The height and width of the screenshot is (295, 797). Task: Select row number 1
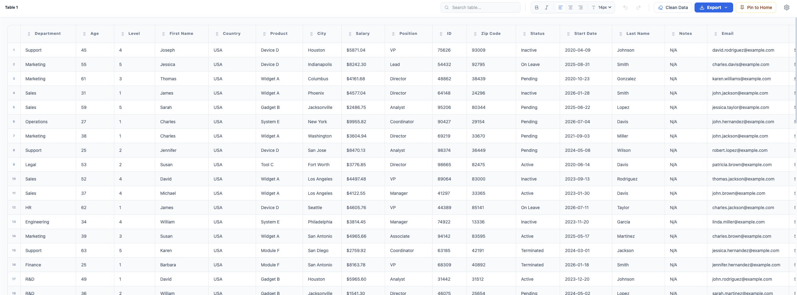point(14,50)
